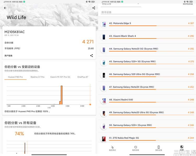Open 48. Xiaomi Redmi K40 entry

[147, 101]
